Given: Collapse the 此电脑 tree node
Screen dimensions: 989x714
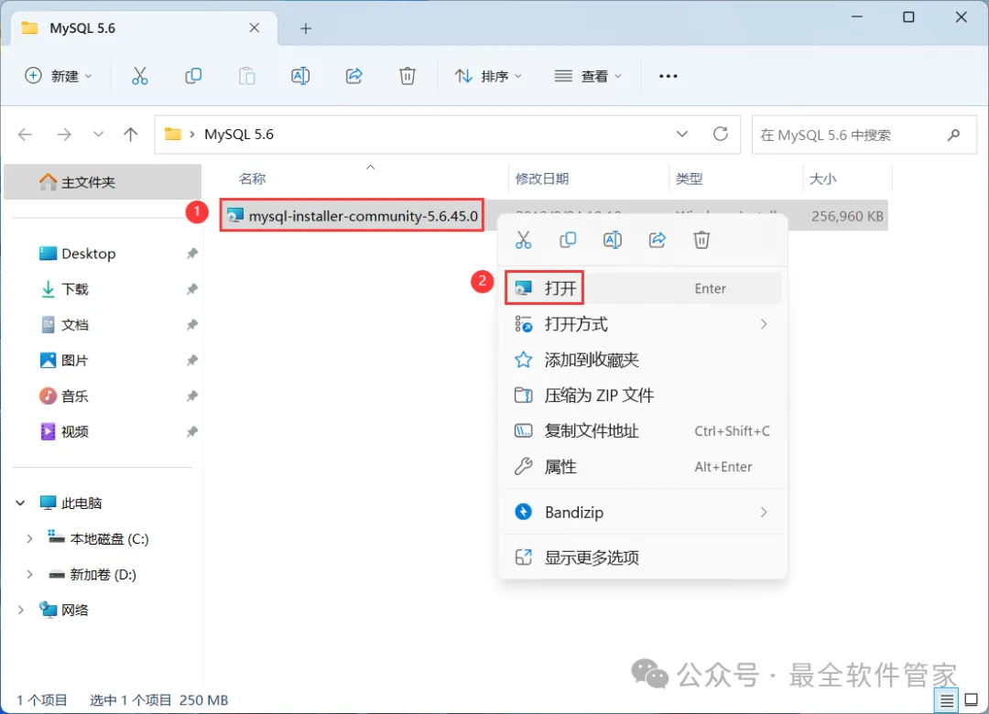Looking at the screenshot, I should tap(20, 503).
